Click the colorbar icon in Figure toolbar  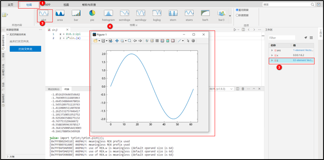(x=168, y=41)
